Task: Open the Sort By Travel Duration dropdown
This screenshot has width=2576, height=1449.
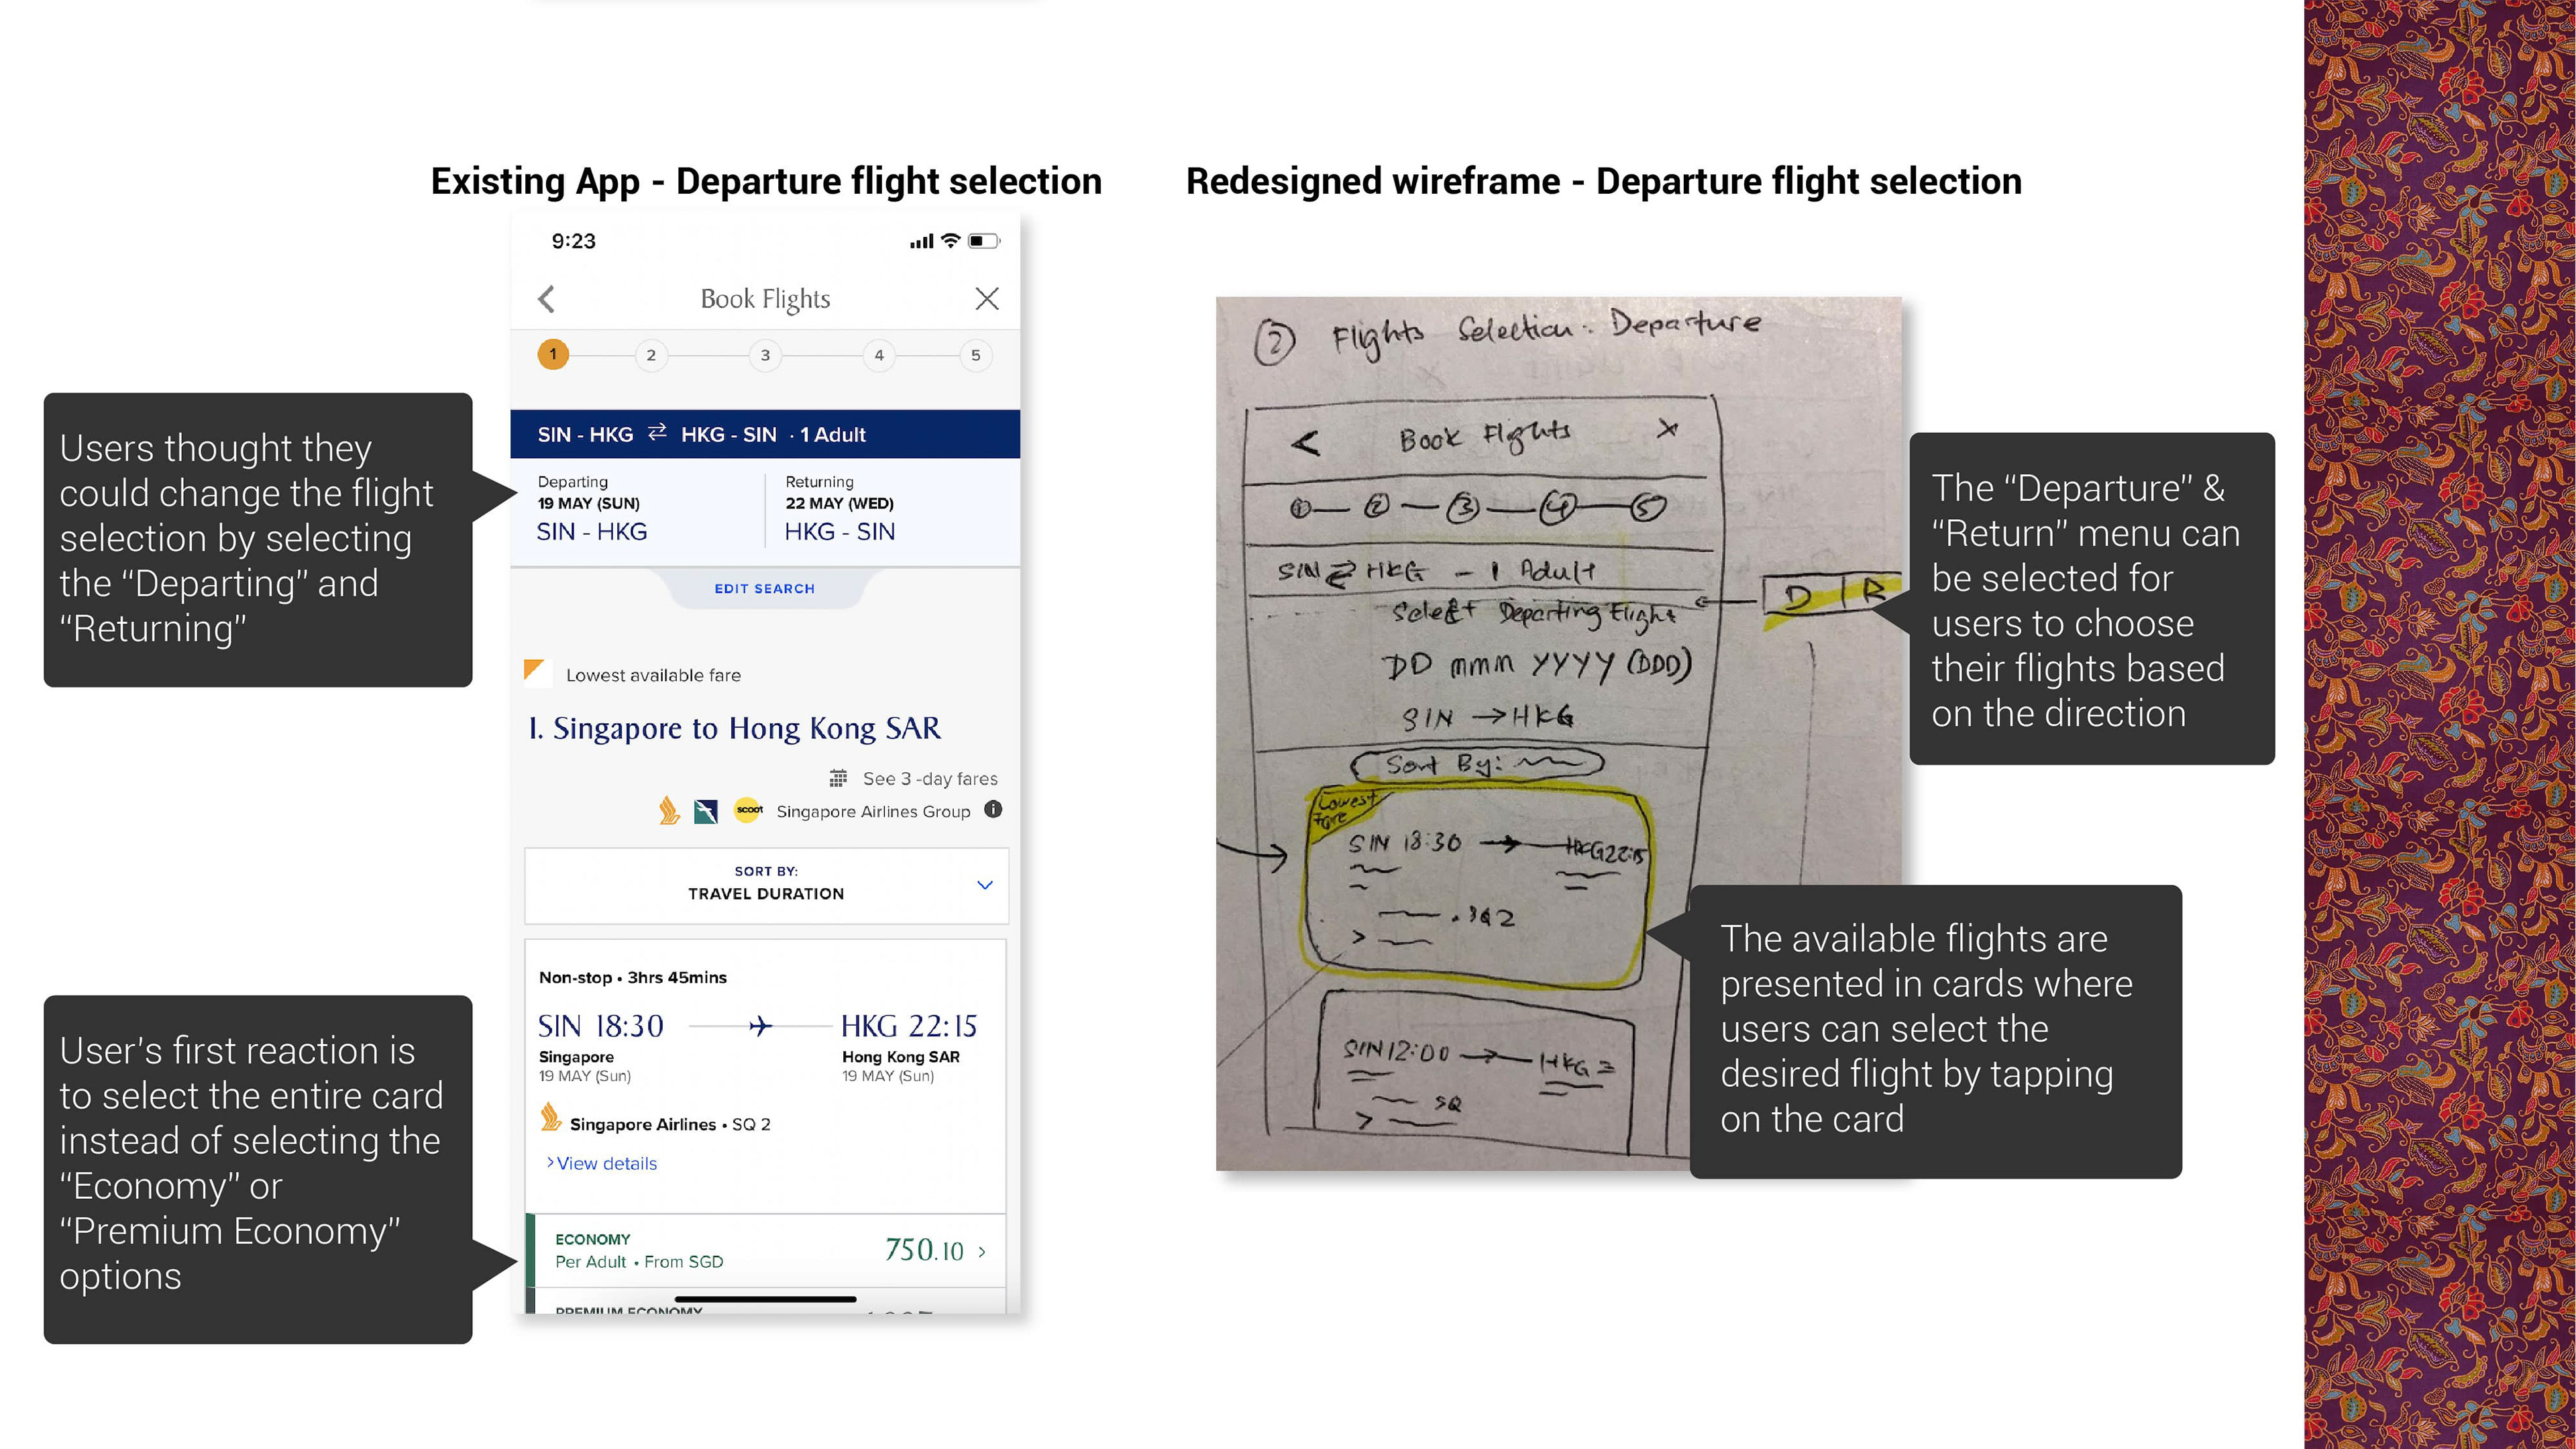Action: 766,884
